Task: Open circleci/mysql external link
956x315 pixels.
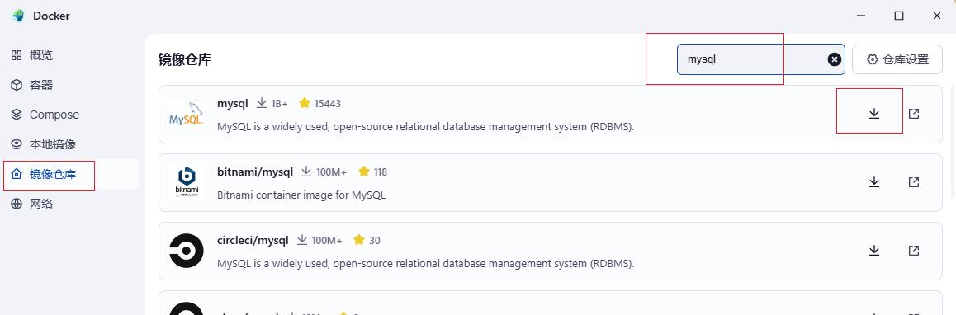Action: [x=913, y=251]
